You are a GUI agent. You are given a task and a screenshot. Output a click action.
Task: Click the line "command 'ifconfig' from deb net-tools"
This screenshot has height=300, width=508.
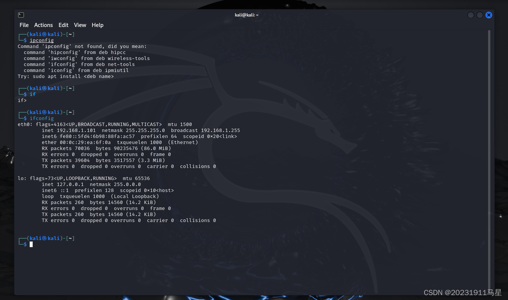pos(79,64)
